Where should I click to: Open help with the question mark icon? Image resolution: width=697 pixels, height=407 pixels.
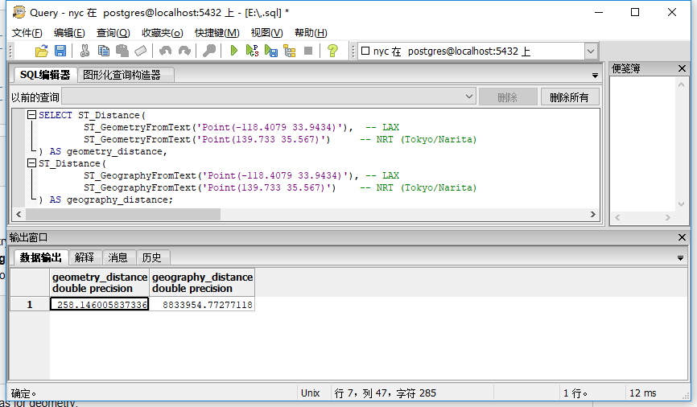click(x=332, y=51)
